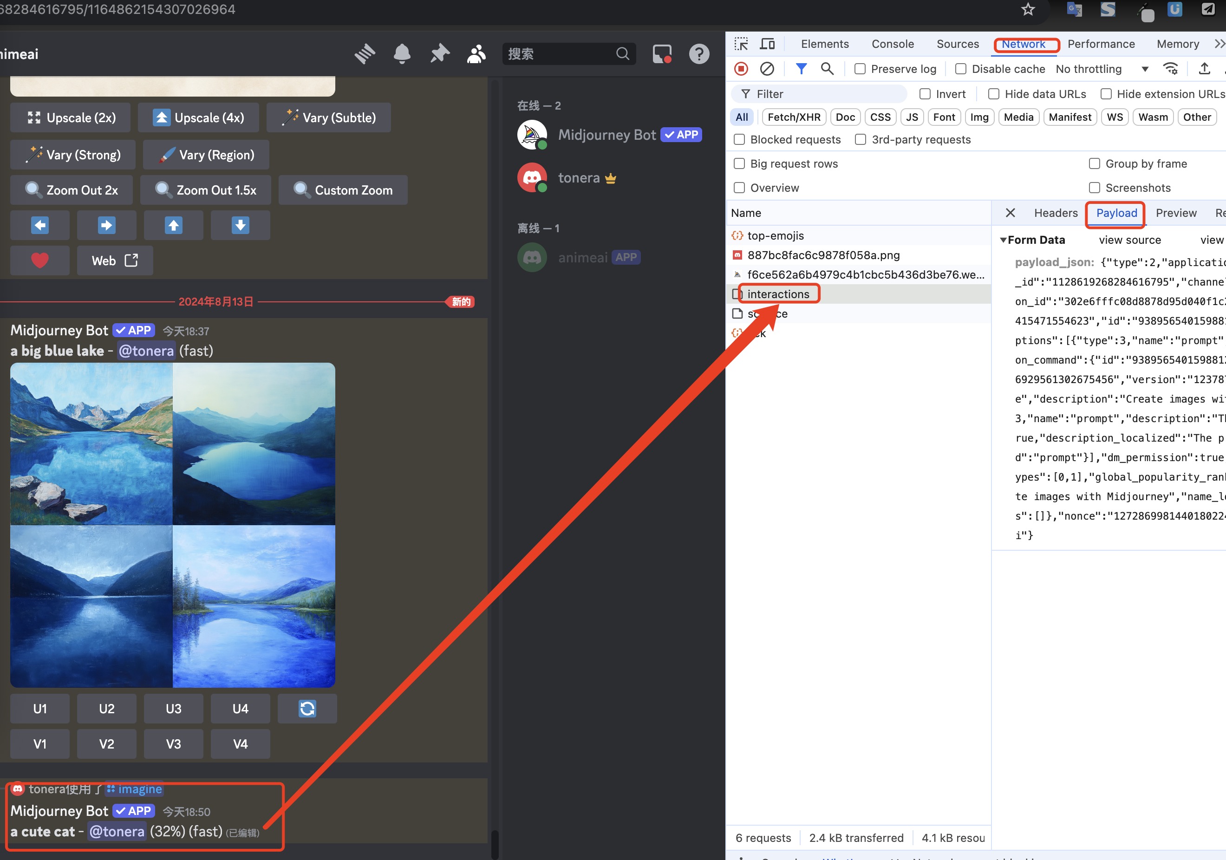
Task: Open Discord threads icon in channel header
Action: (365, 54)
